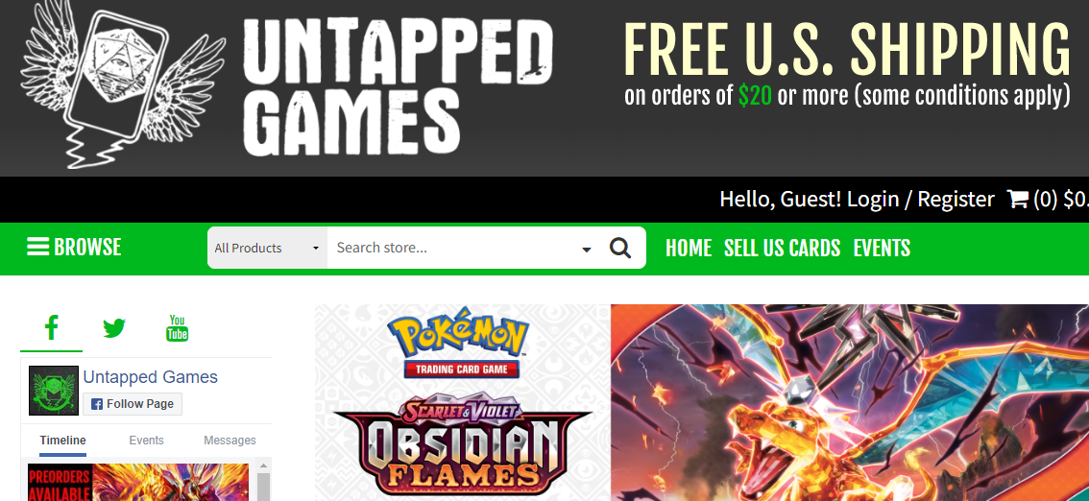Select the Twitter bird icon
The image size is (1089, 501).
pyautogui.click(x=114, y=327)
